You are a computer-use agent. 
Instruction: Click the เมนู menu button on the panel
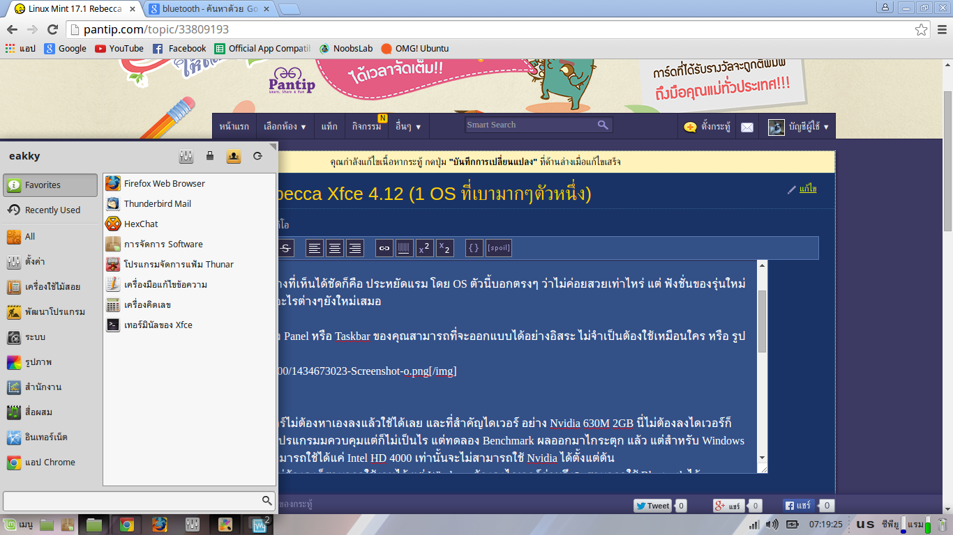19,525
